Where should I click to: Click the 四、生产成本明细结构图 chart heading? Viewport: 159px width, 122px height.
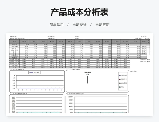[x=75, y=94]
